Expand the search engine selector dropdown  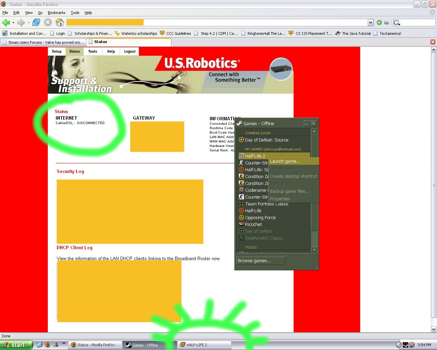(x=397, y=23)
